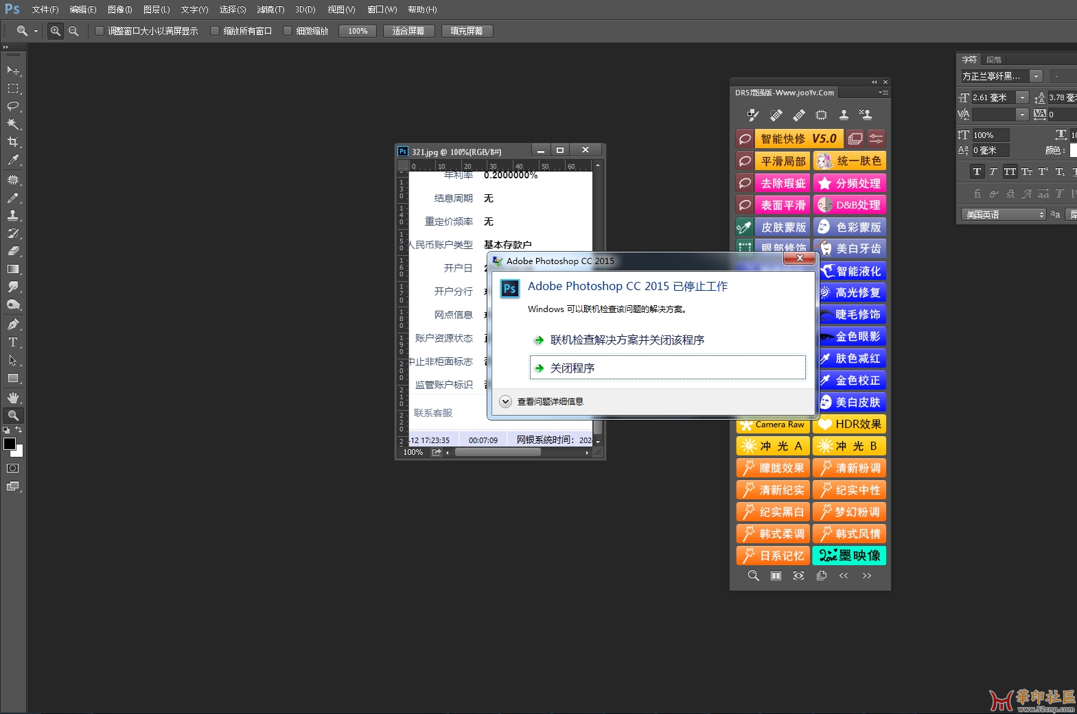The height and width of the screenshot is (714, 1077).
Task: Select the Horizontal Type tool
Action: (13, 342)
